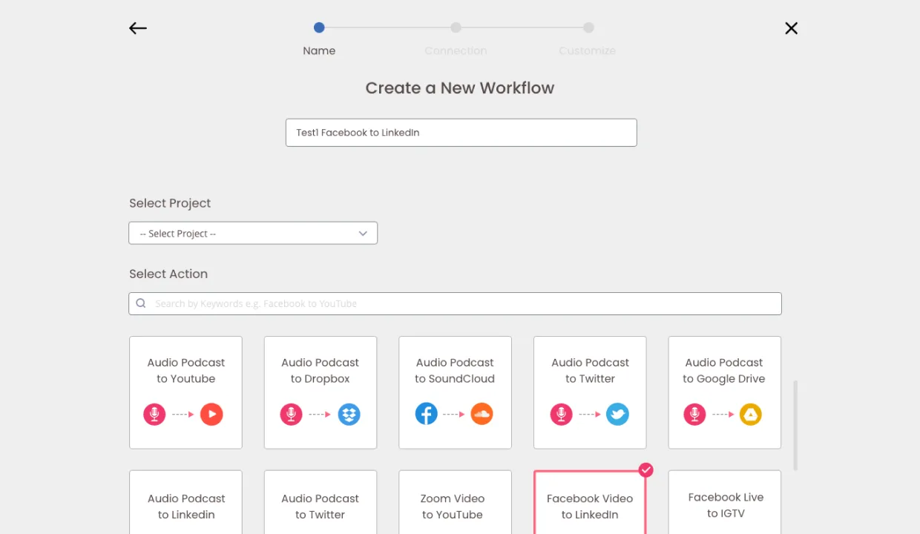Focus the Select Action search box
Screen dimensions: 920x534
coord(455,303)
